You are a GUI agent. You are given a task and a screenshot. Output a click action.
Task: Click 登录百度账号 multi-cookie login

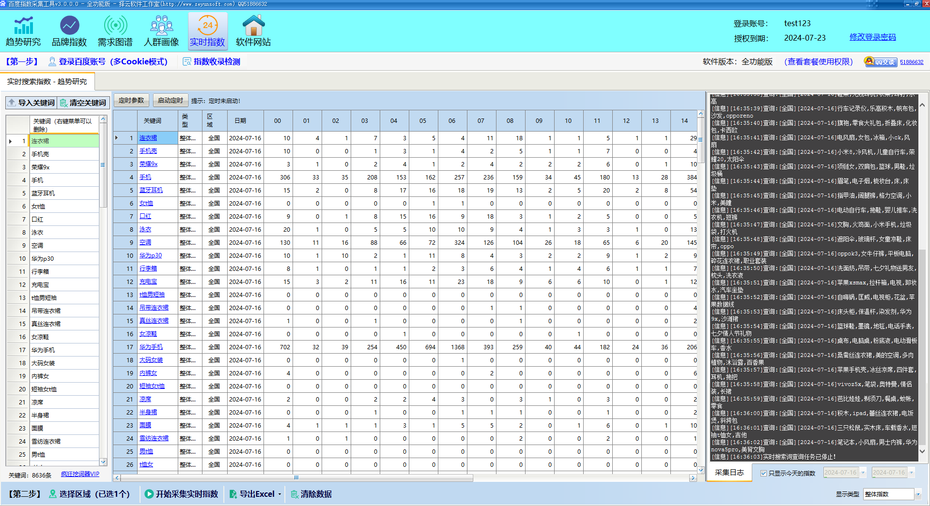108,61
